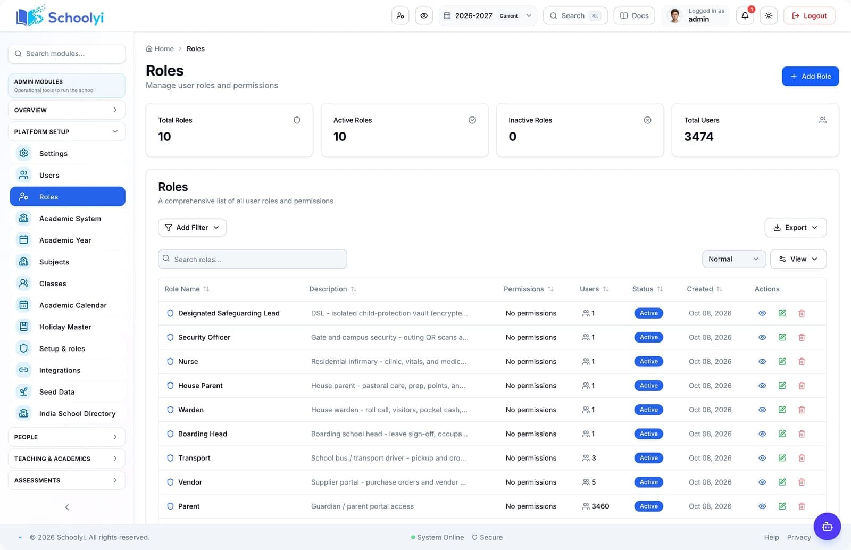The height and width of the screenshot is (550, 851).
Task: Edit the Designated Safeguarding Lead role
Action: pos(782,313)
